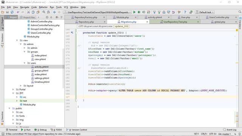
Task: Open the Refactor menu
Action: 43,7
